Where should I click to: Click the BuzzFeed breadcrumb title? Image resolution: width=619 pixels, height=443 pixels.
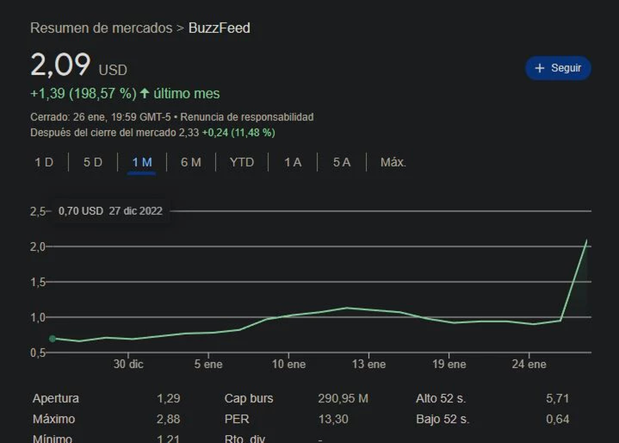[x=219, y=28]
